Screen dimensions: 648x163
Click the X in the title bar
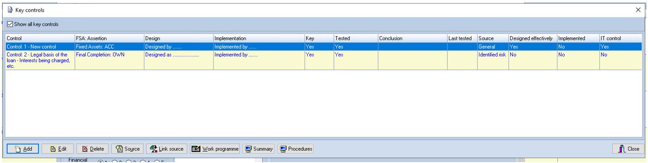638,9
